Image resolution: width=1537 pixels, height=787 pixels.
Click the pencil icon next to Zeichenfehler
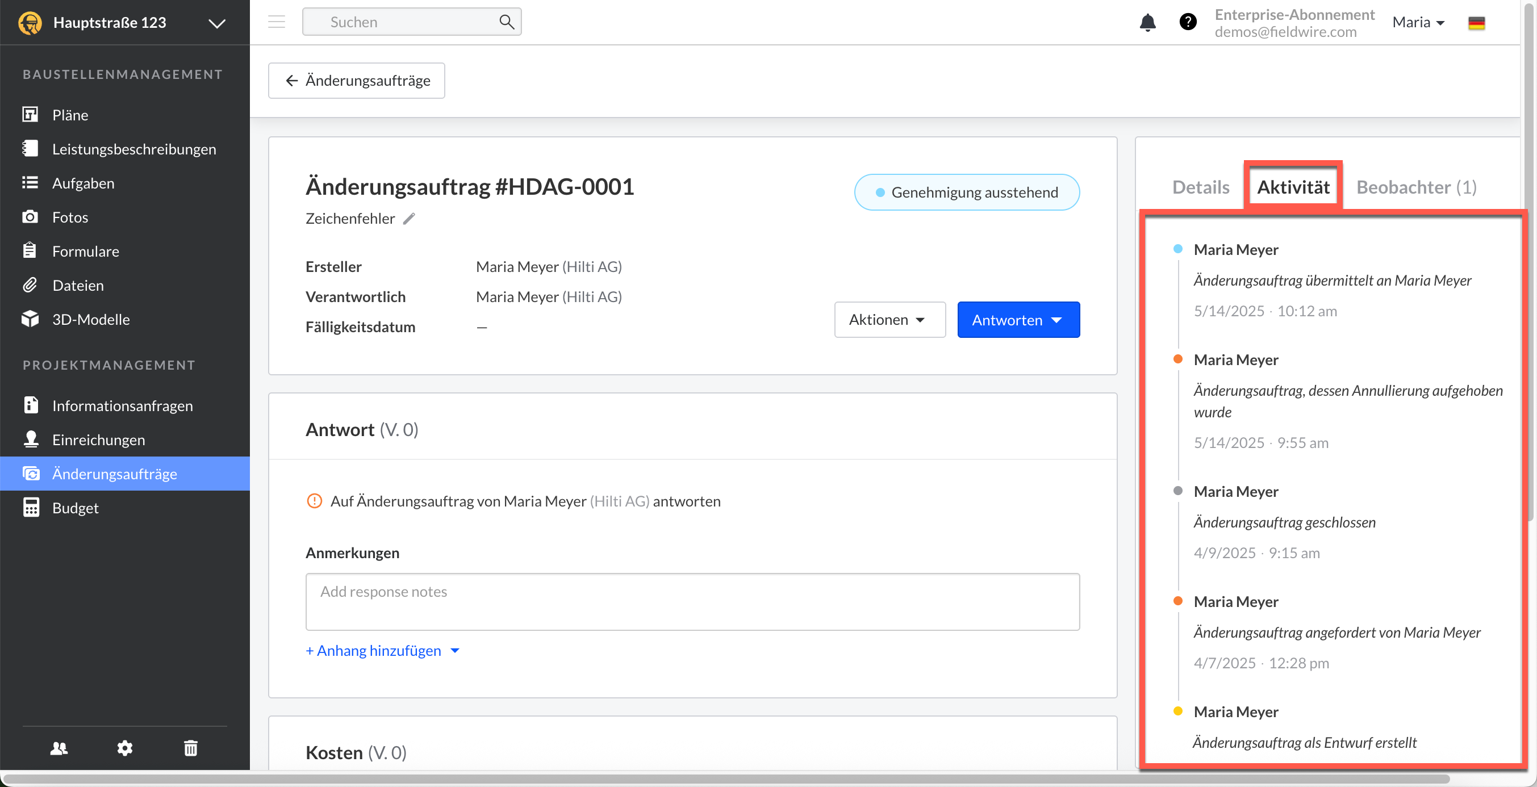point(409,219)
